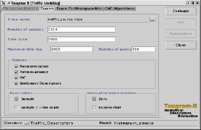This screenshot has width=201, height=130.
Task: Toggle the Autocovariance checkbox
Action: (x=16, y=72)
